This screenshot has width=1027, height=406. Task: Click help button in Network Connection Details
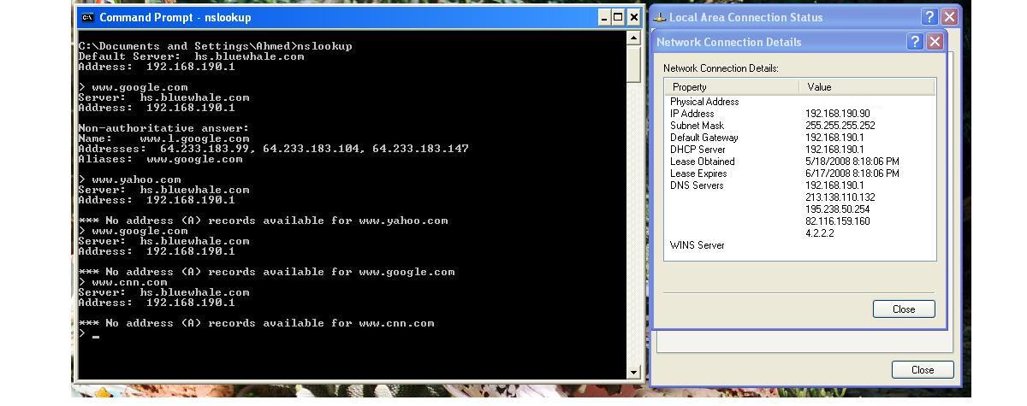tap(915, 42)
